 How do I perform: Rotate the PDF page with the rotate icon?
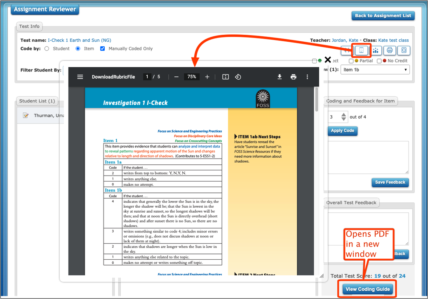point(238,77)
